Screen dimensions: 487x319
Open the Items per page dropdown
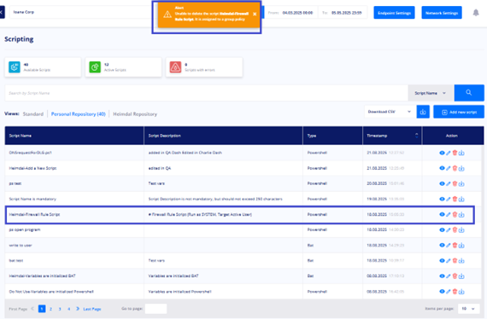(x=468, y=309)
